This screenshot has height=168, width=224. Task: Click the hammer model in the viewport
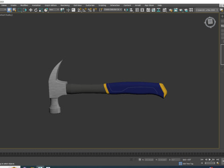[x=107, y=88]
